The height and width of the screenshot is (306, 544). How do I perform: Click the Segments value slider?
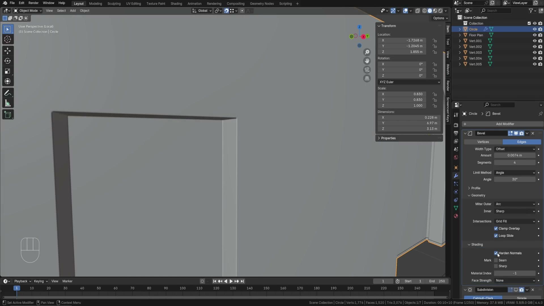[x=515, y=163]
